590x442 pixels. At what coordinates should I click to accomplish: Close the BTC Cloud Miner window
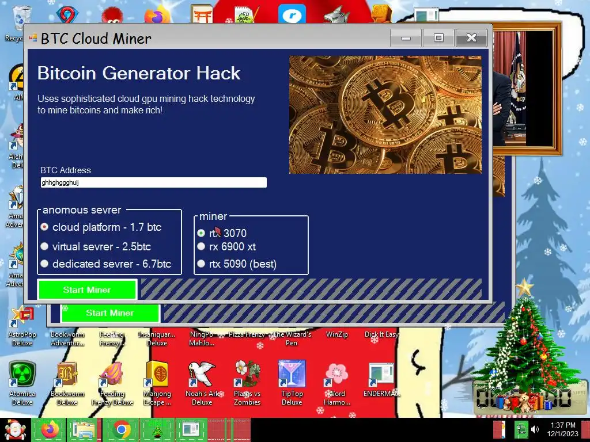[471, 38]
